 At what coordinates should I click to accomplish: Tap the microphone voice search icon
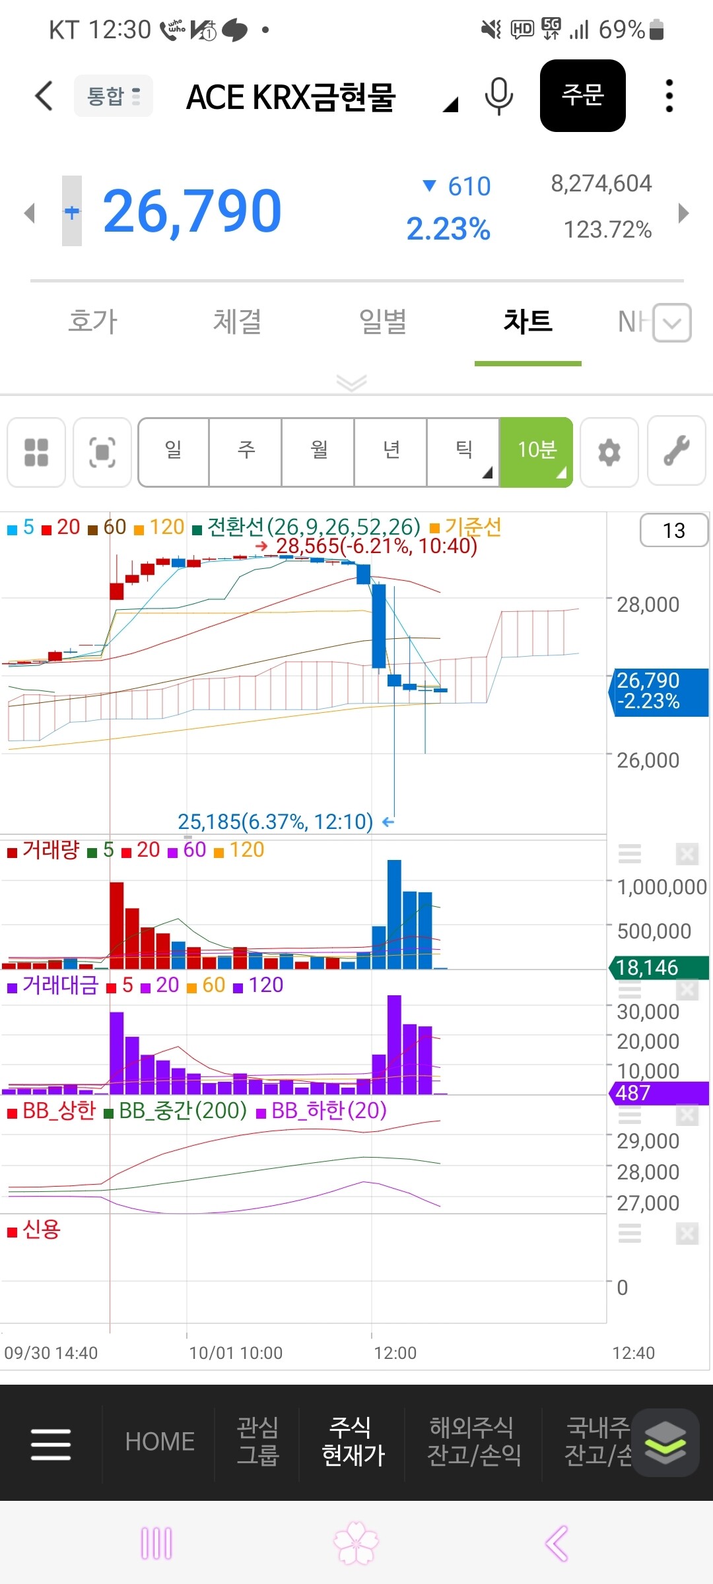(499, 96)
